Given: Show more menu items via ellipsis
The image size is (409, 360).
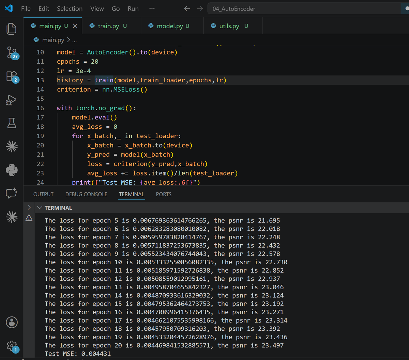Looking at the screenshot, I should (x=152, y=9).
